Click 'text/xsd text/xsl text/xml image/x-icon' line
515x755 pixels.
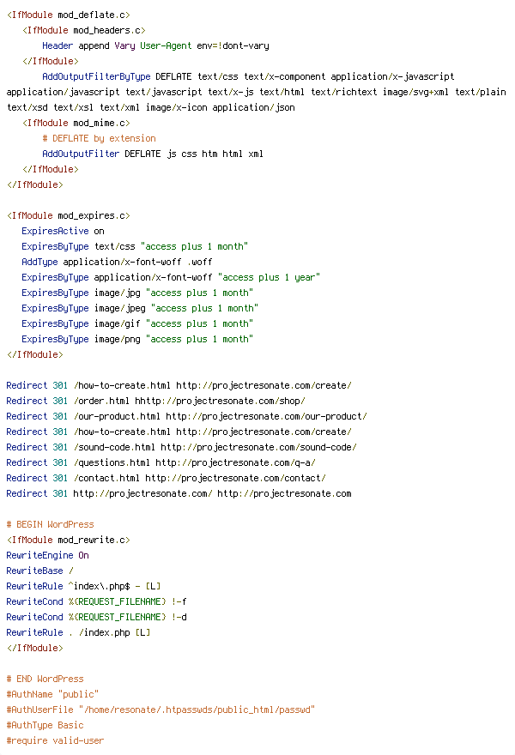(151, 107)
